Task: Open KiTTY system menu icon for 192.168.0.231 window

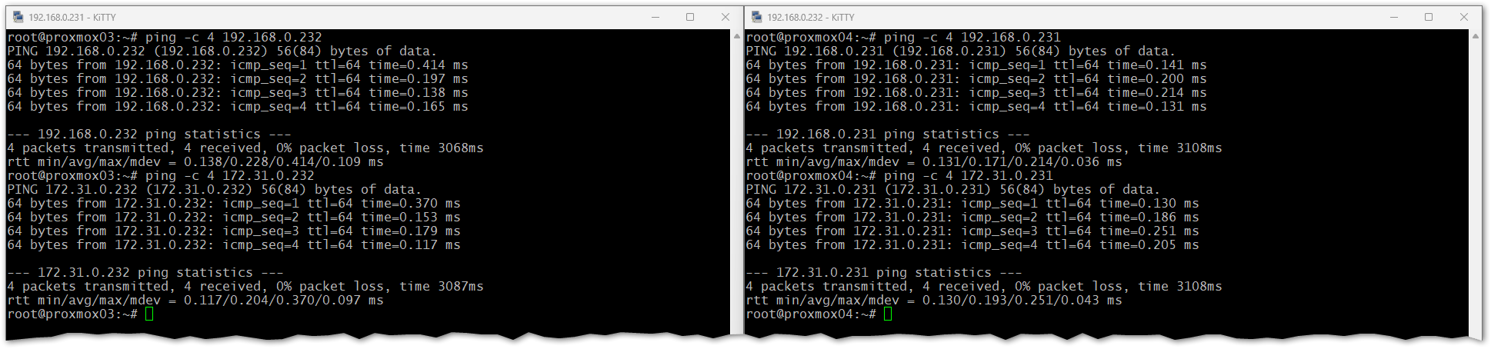Action: tap(18, 17)
